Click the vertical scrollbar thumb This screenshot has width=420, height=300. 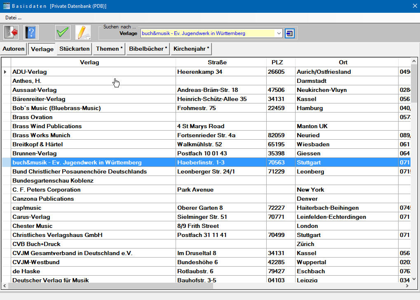(414, 84)
